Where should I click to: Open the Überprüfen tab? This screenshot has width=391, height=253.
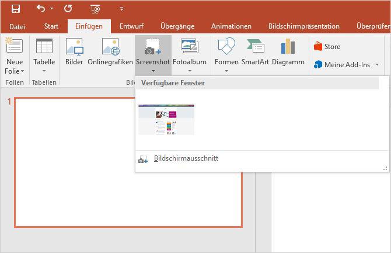[373, 26]
